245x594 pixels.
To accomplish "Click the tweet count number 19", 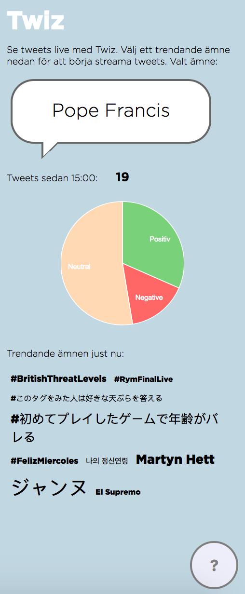I will point(122,177).
